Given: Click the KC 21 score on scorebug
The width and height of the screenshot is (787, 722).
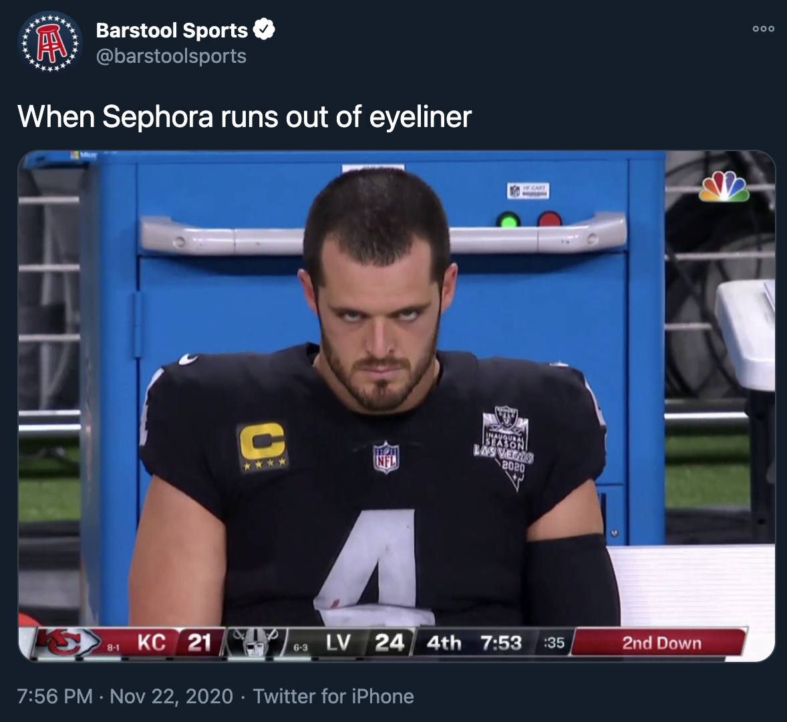Looking at the screenshot, I should pyautogui.click(x=174, y=642).
